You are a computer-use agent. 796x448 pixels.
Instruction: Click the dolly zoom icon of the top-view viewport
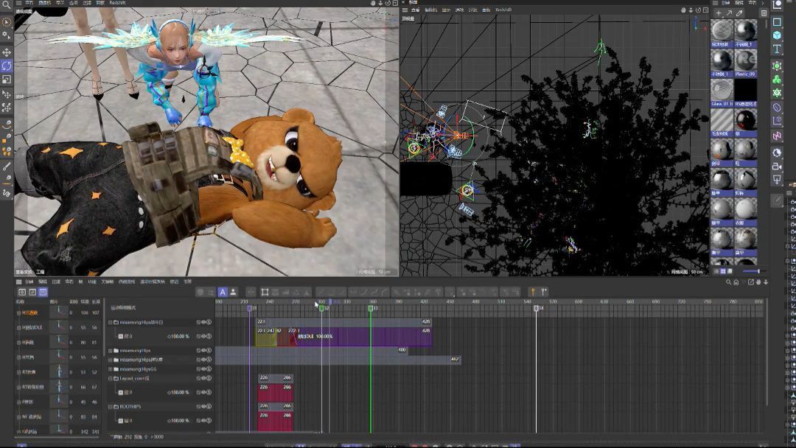coord(691,10)
